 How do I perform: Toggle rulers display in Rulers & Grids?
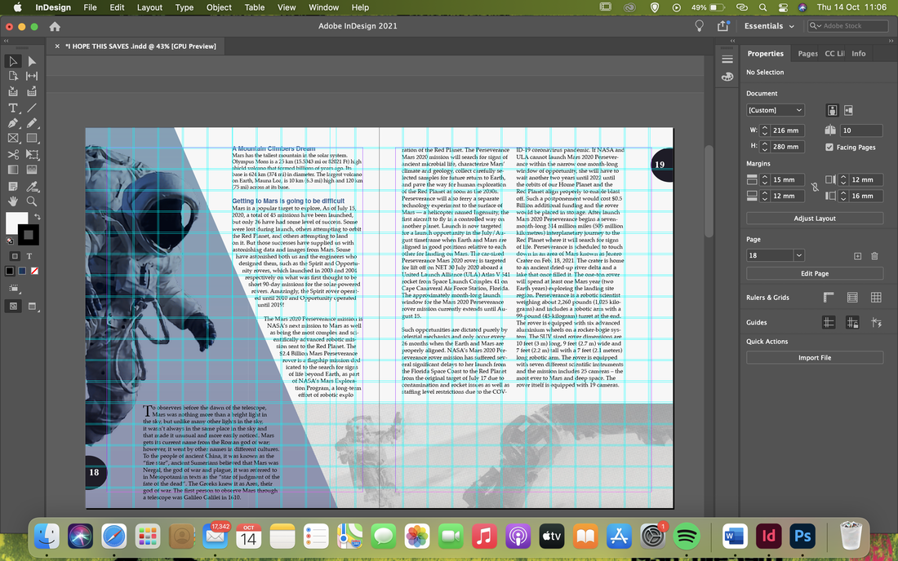(x=829, y=297)
